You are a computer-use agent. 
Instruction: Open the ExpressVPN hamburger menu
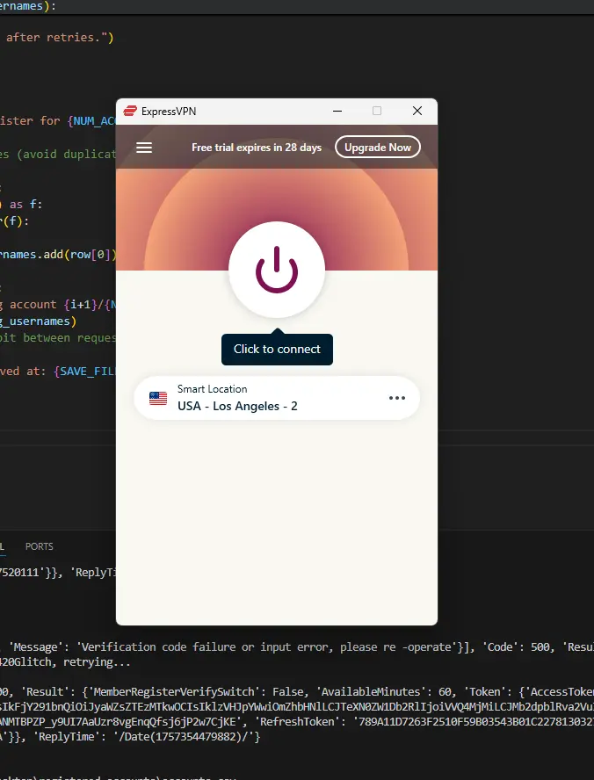coord(144,148)
